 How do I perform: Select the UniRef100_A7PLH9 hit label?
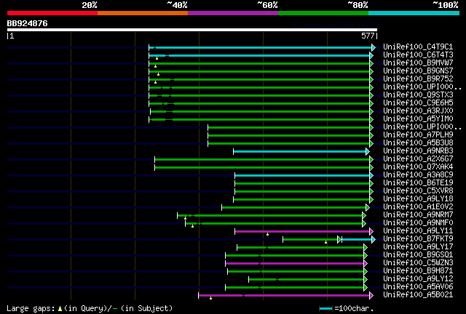(418, 135)
